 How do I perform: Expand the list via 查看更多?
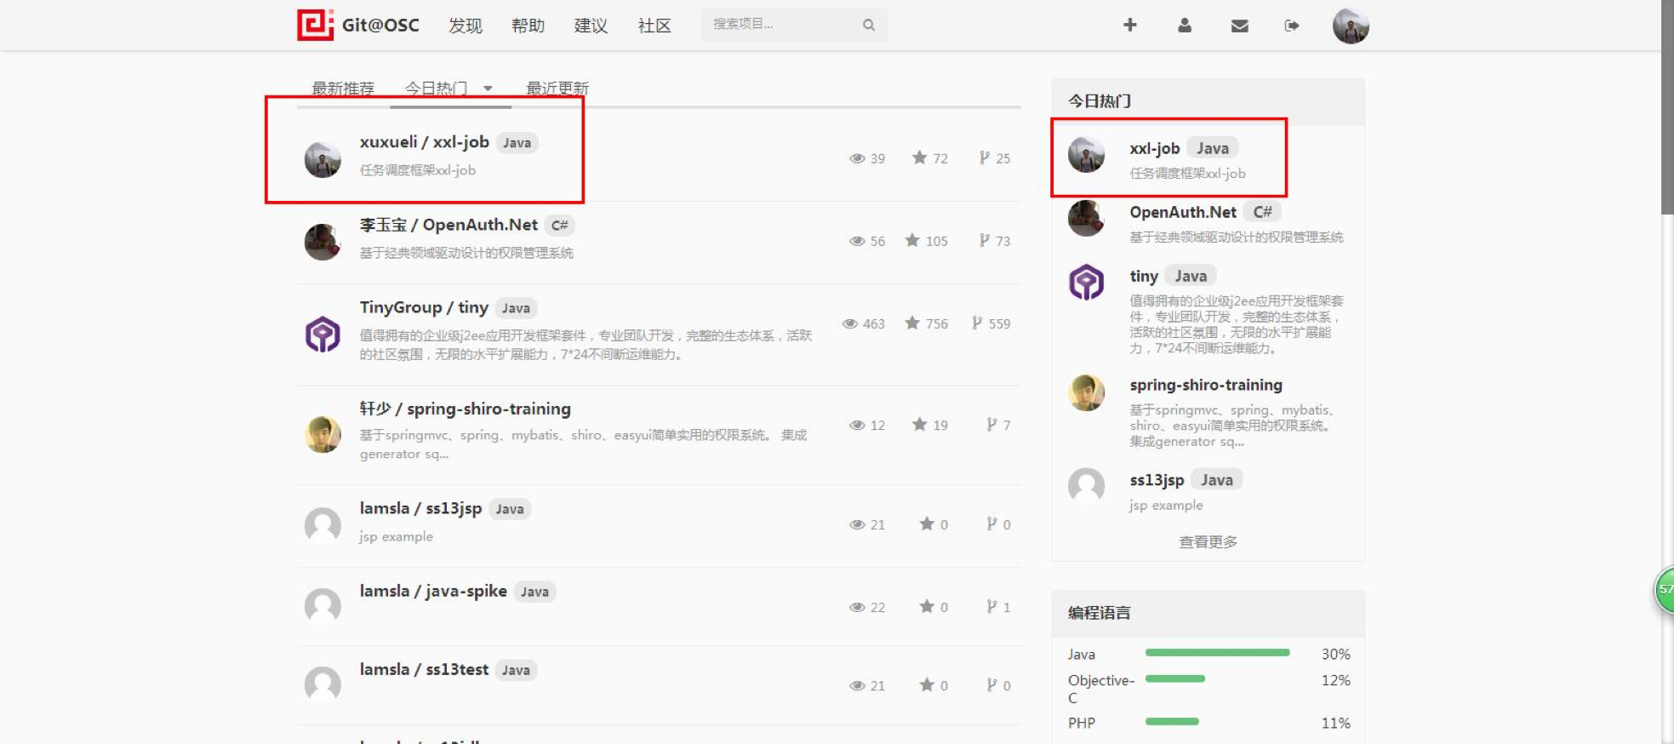[1207, 542]
